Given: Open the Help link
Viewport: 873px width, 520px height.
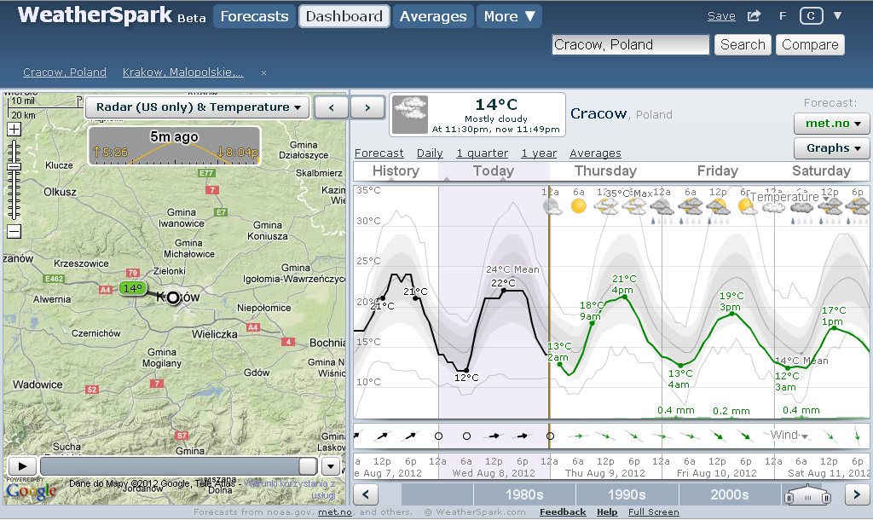Looking at the screenshot, I should pyautogui.click(x=607, y=512).
